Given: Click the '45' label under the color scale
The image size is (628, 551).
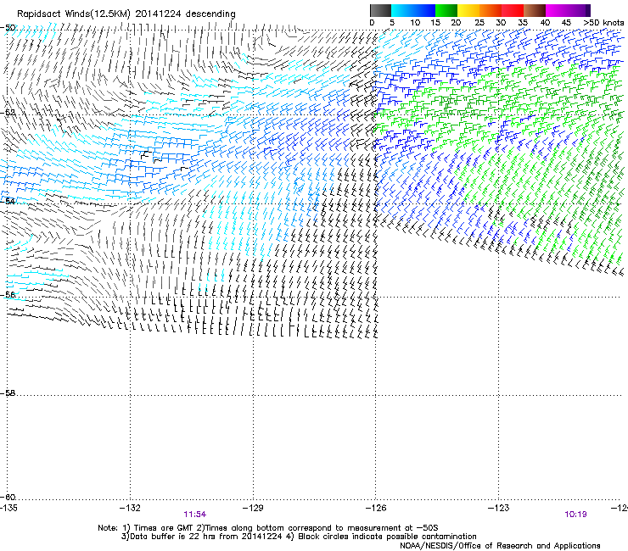Looking at the screenshot, I should [x=566, y=23].
